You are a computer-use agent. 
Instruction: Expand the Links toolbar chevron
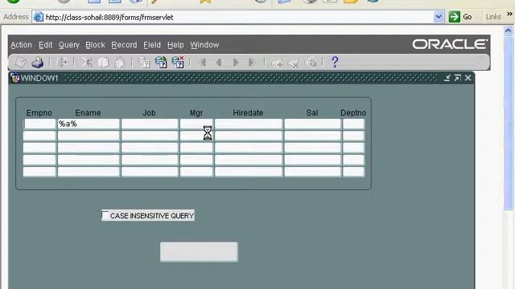coord(509,14)
